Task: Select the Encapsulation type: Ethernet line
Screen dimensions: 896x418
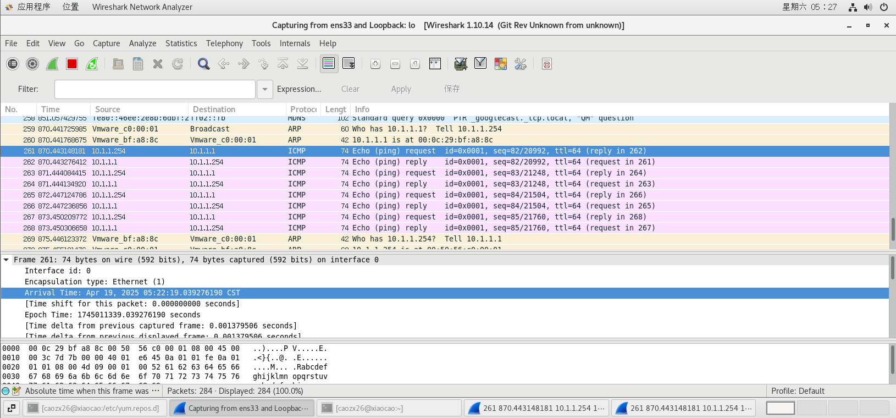Action: tap(445, 282)
